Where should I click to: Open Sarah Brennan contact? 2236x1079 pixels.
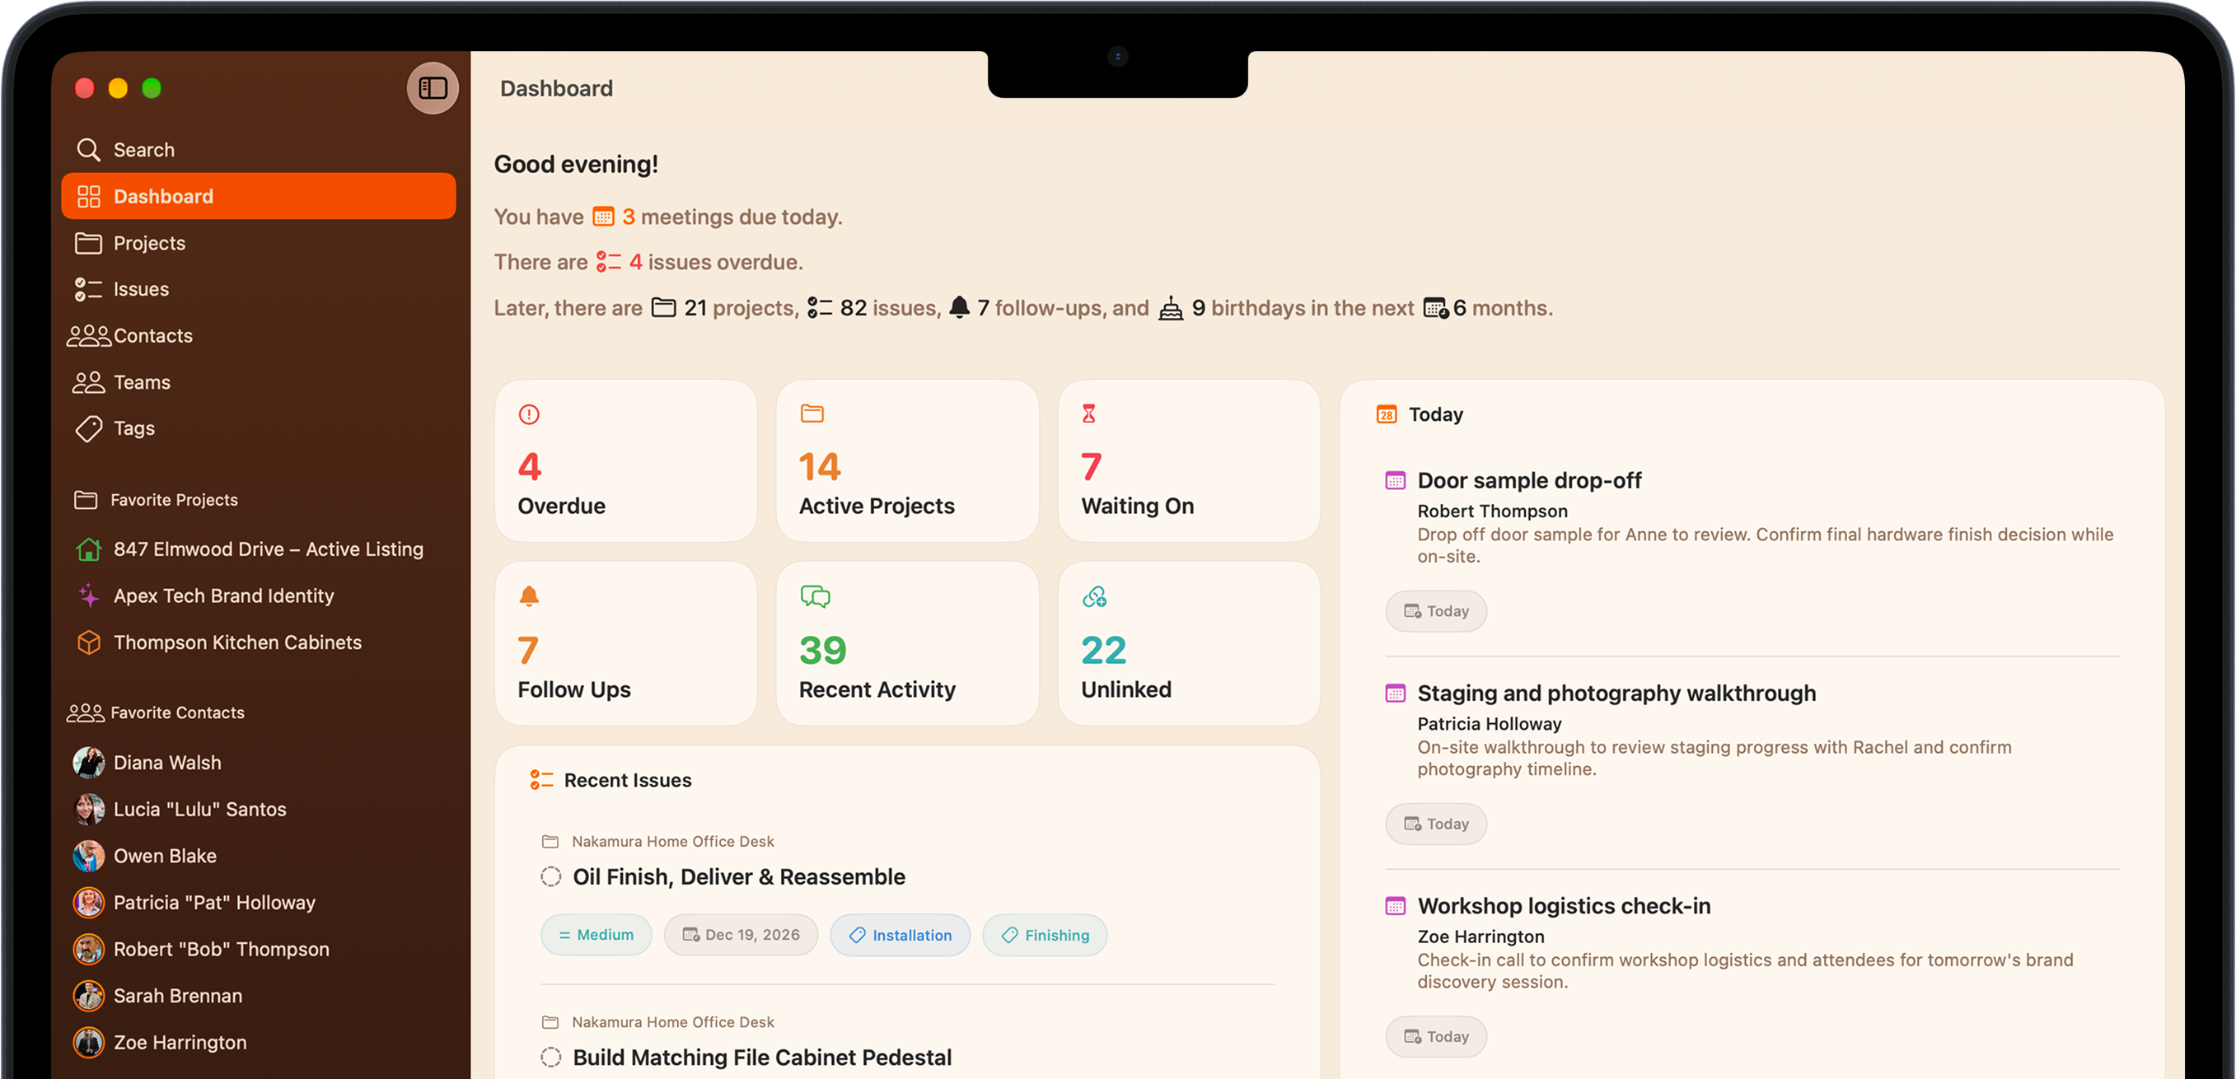coord(258,996)
